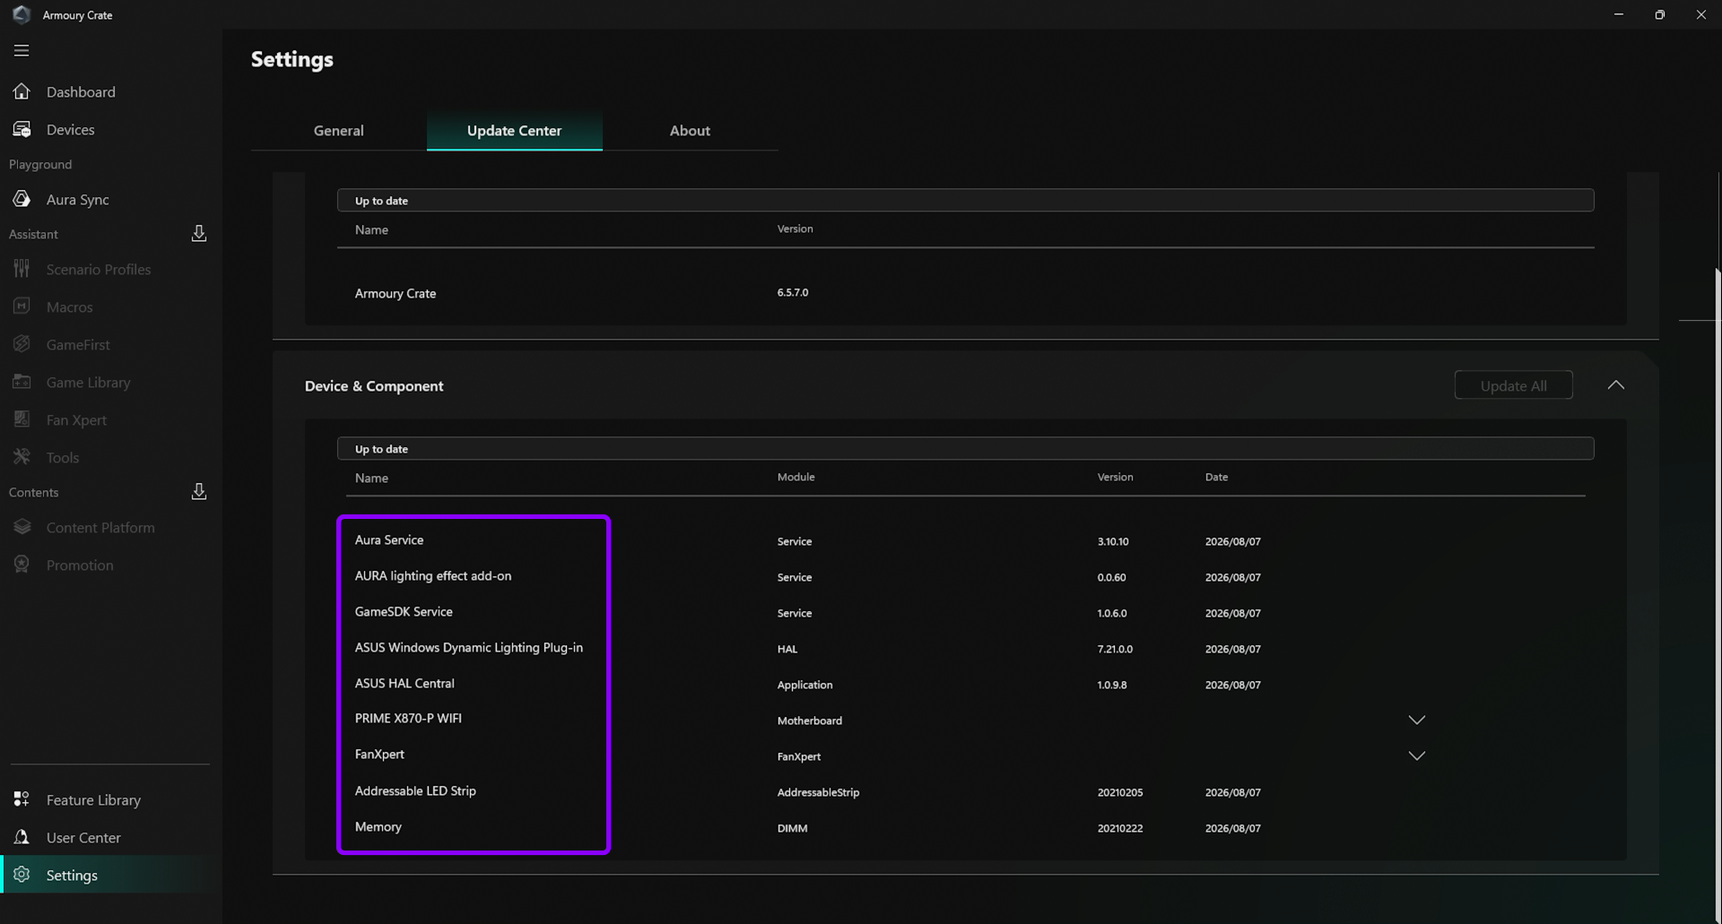Collapse the Device & Component section

(x=1615, y=385)
